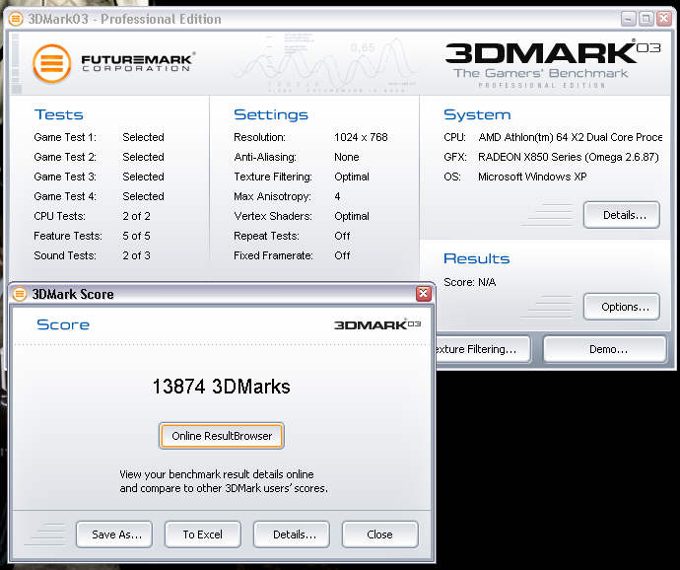Viewport: 680px width, 570px height.
Task: Click 'Score: N/A' in Results
Action: [x=470, y=282]
